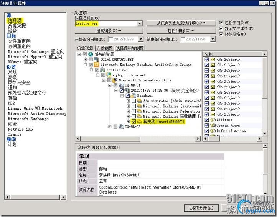The image size is (277, 217).
Task: Click the item list's scroll-down arrow
Action: [x=265, y=134]
